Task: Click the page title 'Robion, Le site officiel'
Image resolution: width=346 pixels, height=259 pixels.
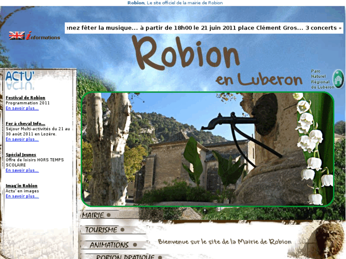Action: (175, 3)
